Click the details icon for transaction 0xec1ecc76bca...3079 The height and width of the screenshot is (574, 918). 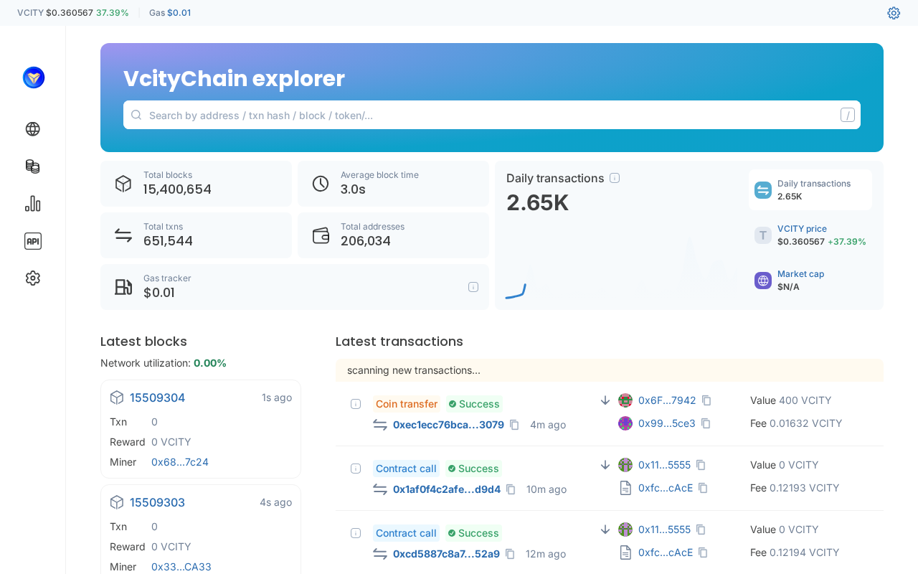tap(356, 404)
